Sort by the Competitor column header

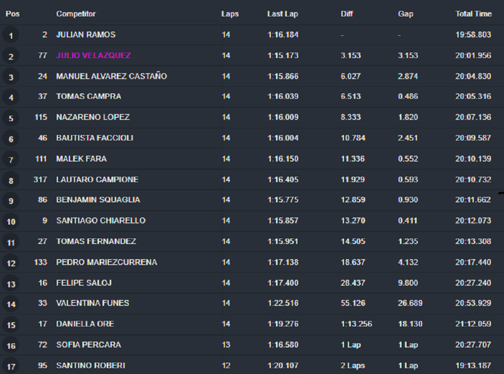coord(76,14)
